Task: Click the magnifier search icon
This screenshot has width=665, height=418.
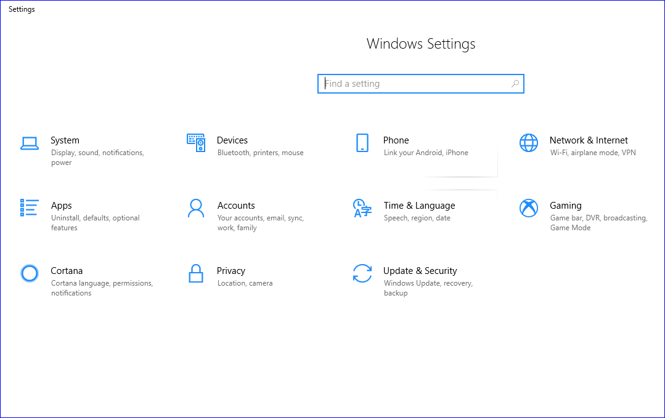Action: coord(515,84)
